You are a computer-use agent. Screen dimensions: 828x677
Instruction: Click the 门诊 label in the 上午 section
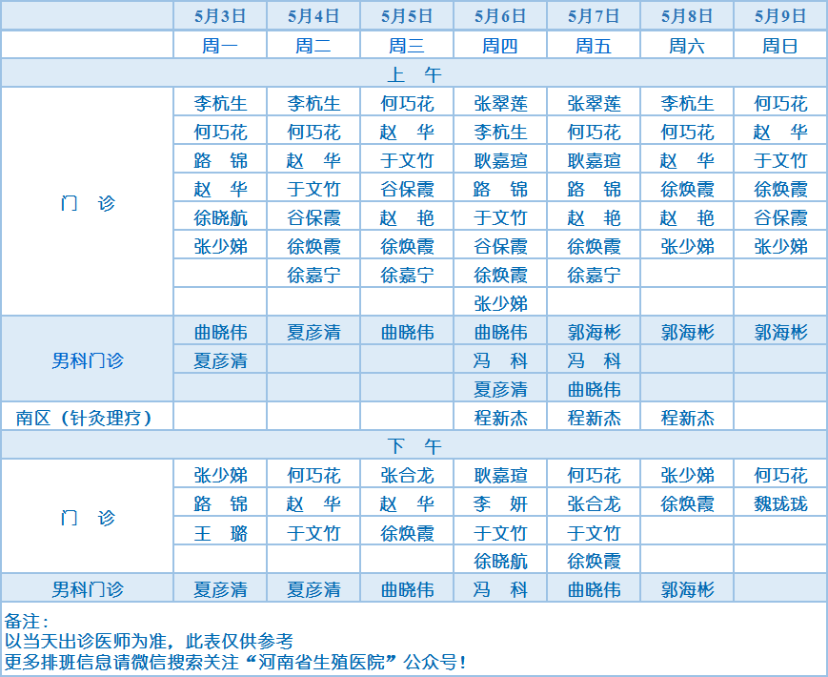click(88, 203)
